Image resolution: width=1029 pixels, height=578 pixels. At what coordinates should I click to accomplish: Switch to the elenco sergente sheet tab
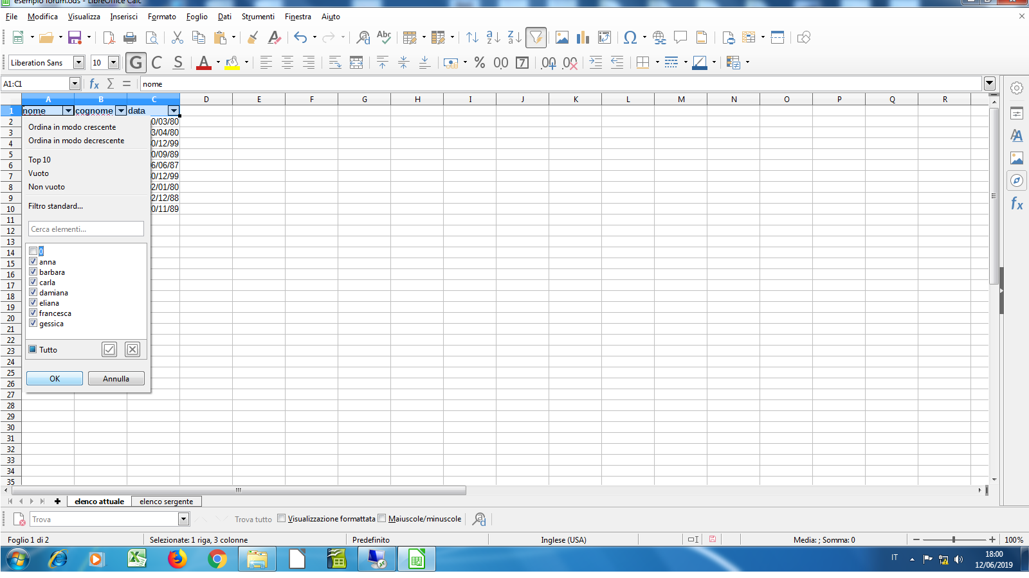click(x=166, y=502)
